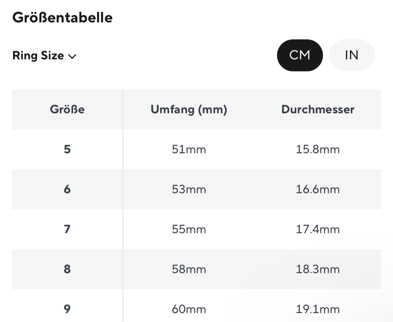Click the chevron next to Ring Size
The width and height of the screenshot is (393, 322).
pos(72,56)
